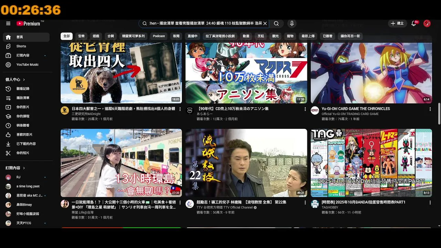Screen dimensions: 441x248
Task: Open the hamburger guide menu
Action: [x=8, y=23]
